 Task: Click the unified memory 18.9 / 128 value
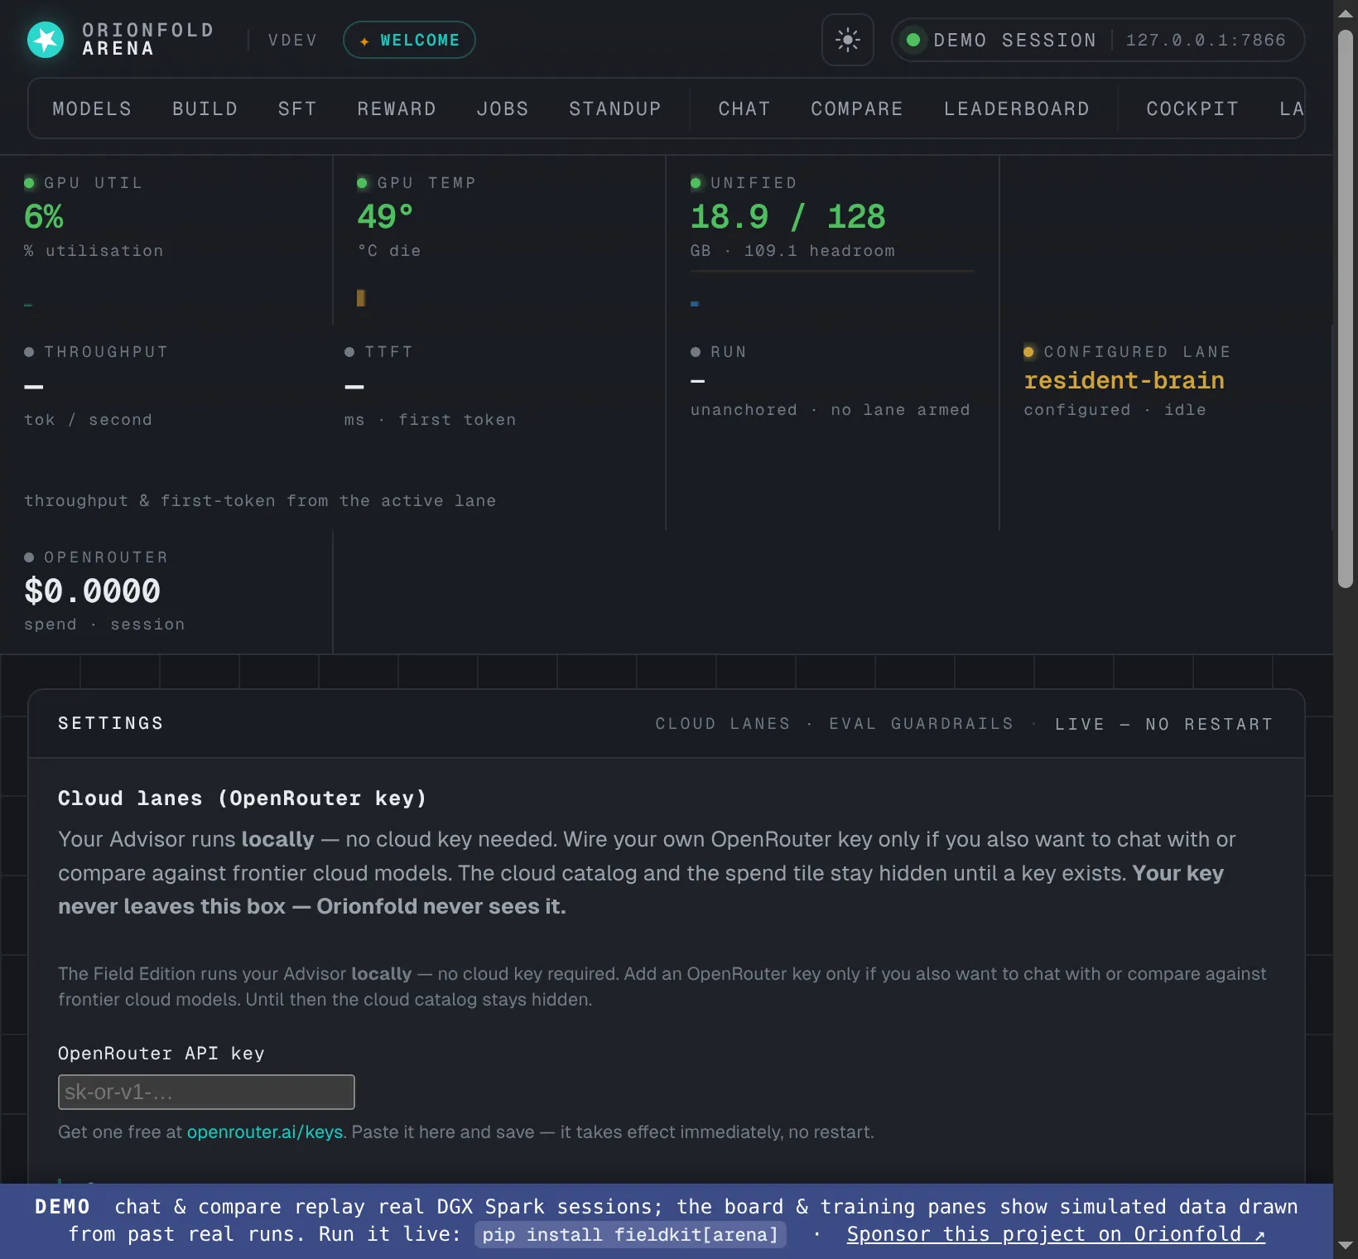tap(787, 217)
